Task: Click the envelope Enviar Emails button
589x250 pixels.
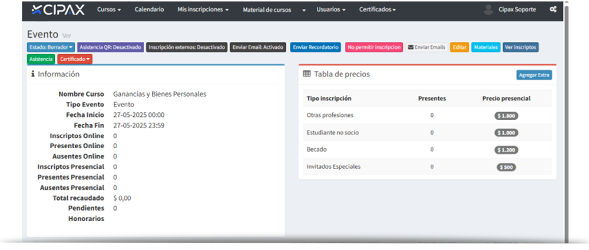Action: (x=426, y=47)
